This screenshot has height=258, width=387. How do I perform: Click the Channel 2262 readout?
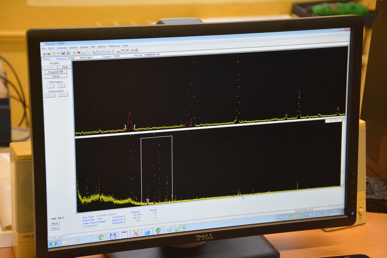tap(65, 59)
